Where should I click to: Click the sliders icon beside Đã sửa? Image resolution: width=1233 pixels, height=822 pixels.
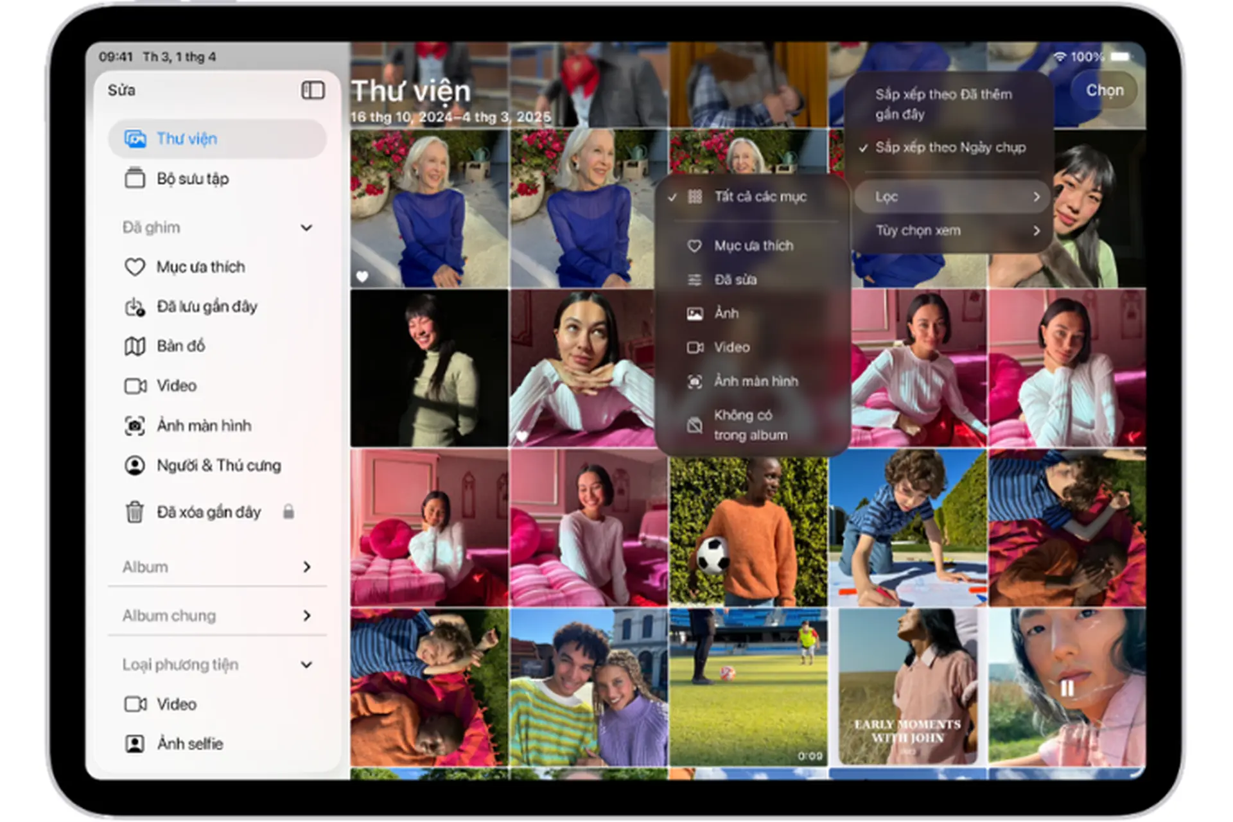coord(694,280)
